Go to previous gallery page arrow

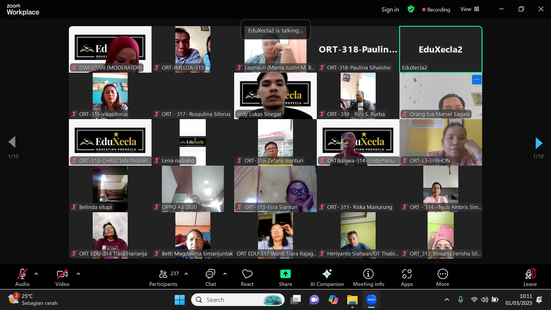12,142
